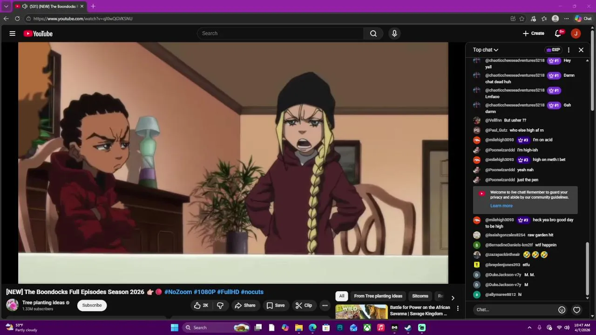Viewport: 596px width, 335px height.
Task: Like the video with 2K likes
Action: (201, 306)
